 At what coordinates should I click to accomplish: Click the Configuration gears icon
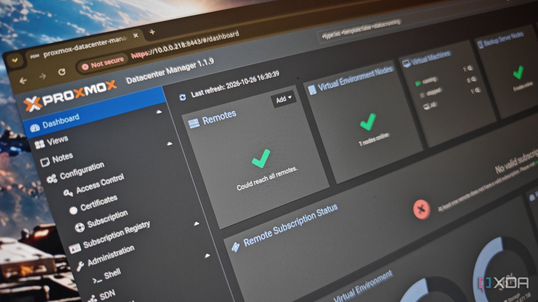coord(52,179)
